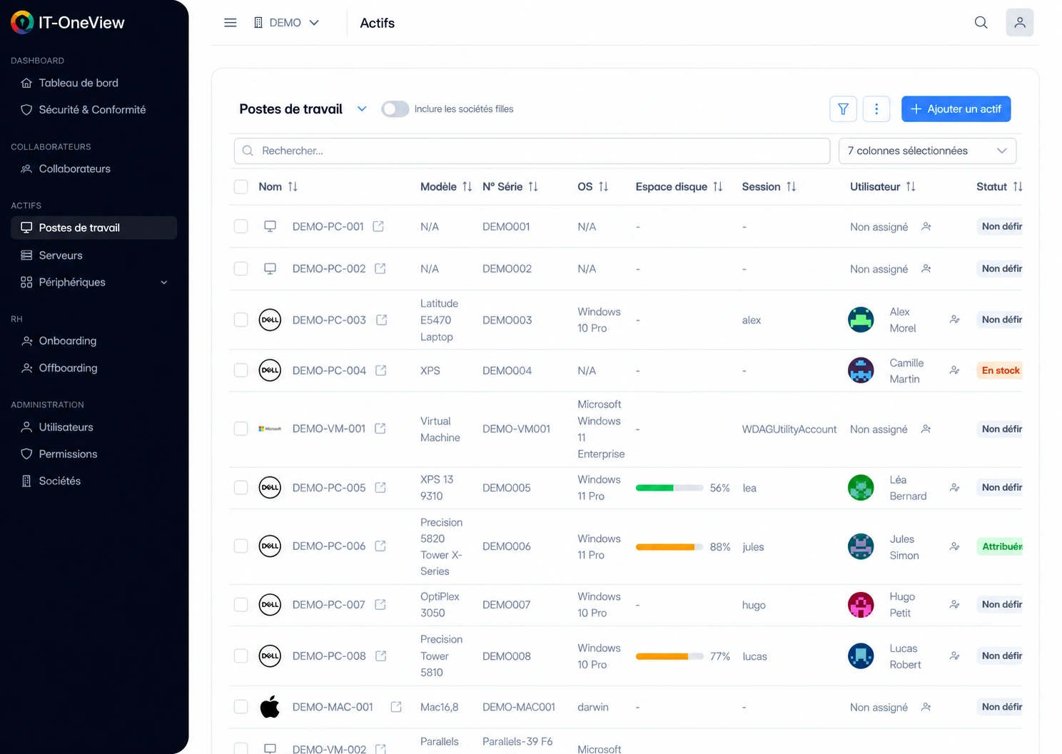Image resolution: width=1062 pixels, height=754 pixels.
Task: Open the DEMO company dropdown
Action: 286,23
